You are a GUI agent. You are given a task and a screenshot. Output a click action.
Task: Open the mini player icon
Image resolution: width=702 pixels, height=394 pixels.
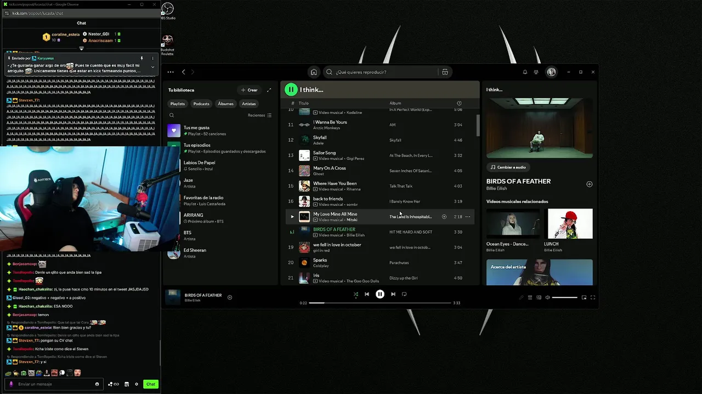(x=584, y=297)
